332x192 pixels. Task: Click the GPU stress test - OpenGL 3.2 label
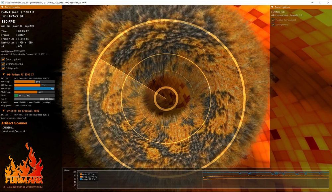coord(287,16)
